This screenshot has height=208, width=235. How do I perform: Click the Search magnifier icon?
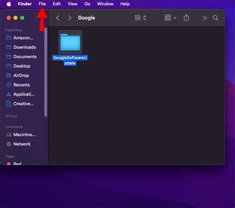215,18
